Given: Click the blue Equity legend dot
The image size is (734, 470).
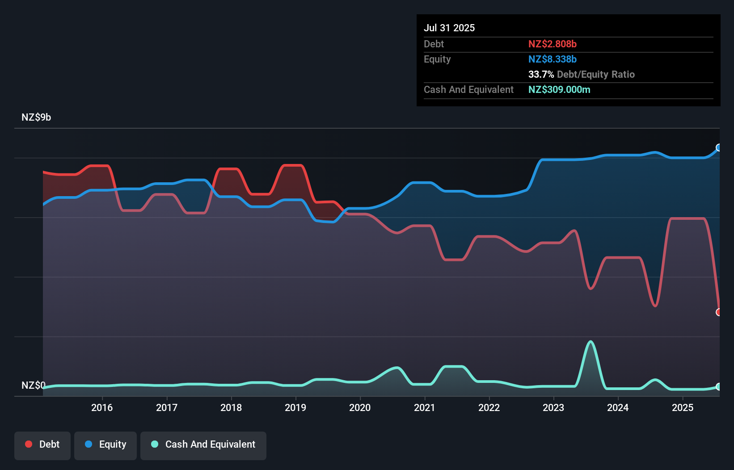Looking at the screenshot, I should pos(89,444).
